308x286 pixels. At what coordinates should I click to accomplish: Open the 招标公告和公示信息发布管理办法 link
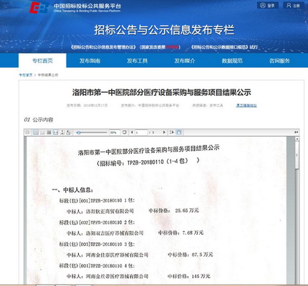tap(103, 47)
